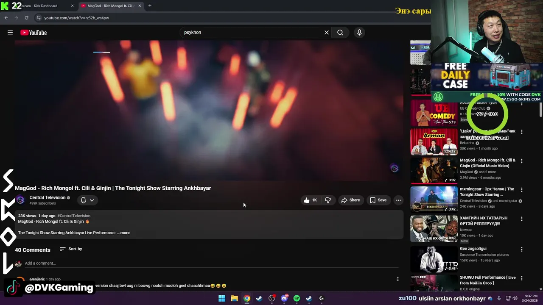Open the menu for Gee zogsoltgui video

(522, 250)
